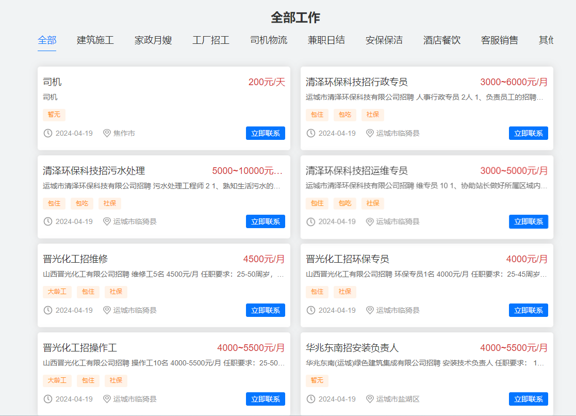576x416 pixels.
Task: Click location pin icon beside 焦作市
Action: (x=107, y=133)
